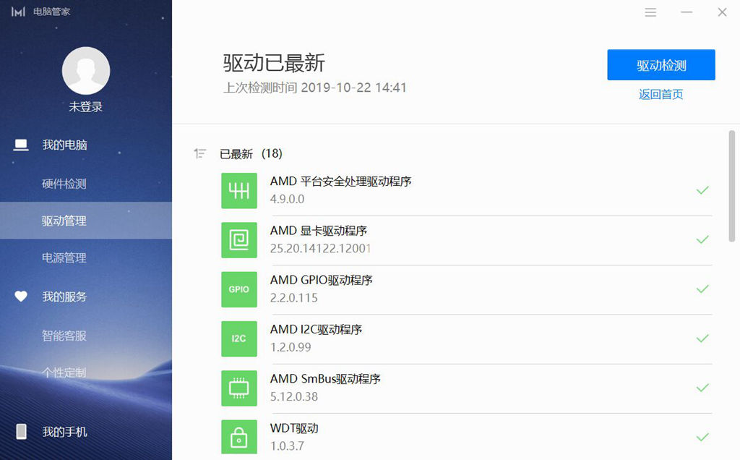Click the 我的手机 phone icon
Viewport: 740px width, 460px height.
(x=21, y=431)
